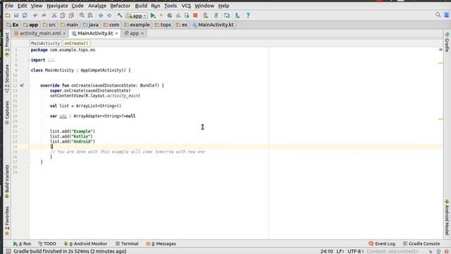Toggle the 1: Project tool window
This screenshot has width=451, height=254.
tap(7, 44)
